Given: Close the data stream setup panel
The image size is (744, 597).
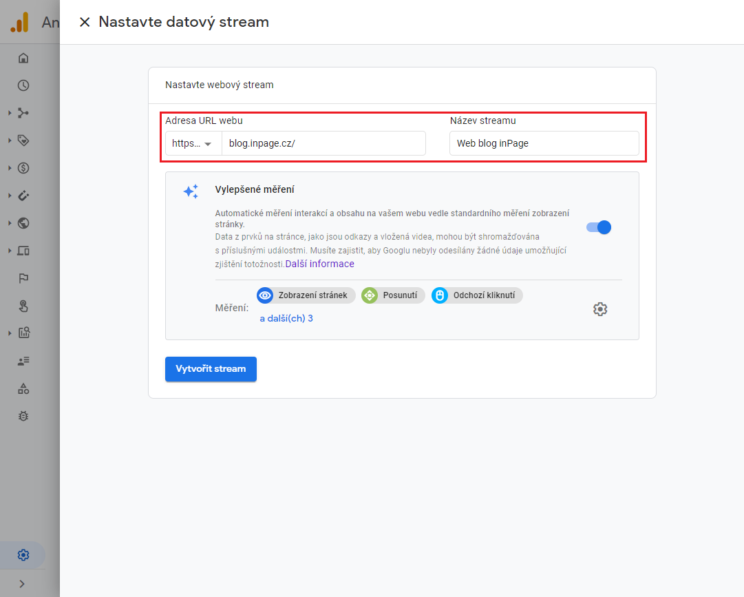Looking at the screenshot, I should (85, 22).
